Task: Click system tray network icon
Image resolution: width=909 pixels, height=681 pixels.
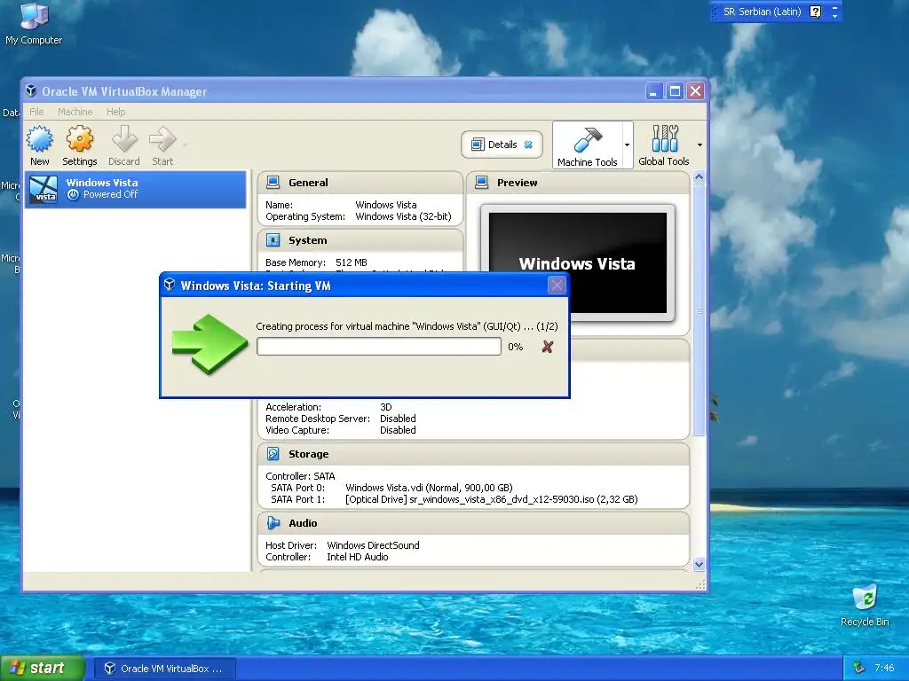Action: [x=859, y=669]
